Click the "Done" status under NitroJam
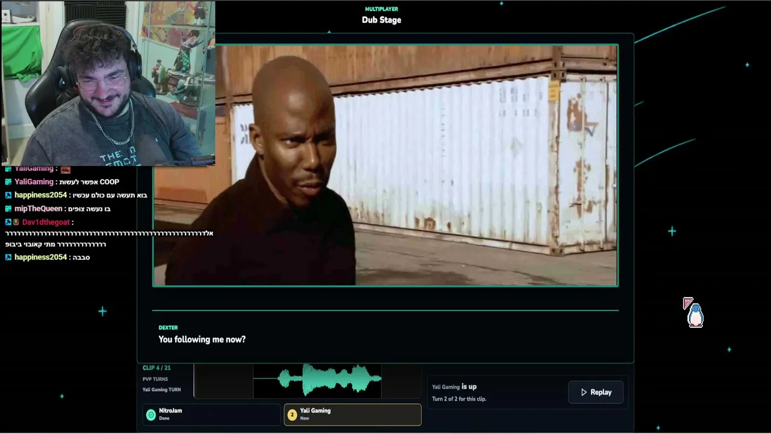The height and width of the screenshot is (434, 771). [164, 418]
